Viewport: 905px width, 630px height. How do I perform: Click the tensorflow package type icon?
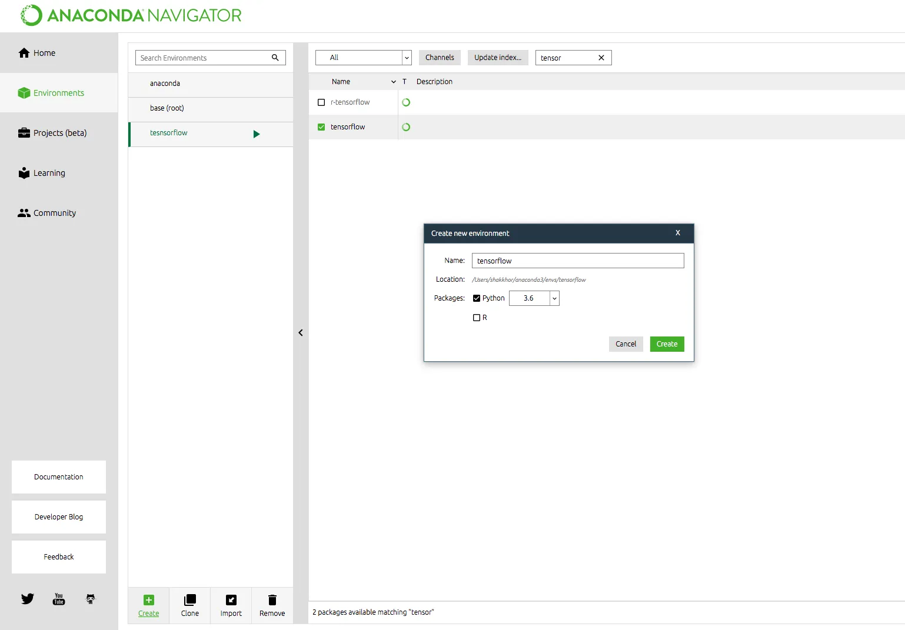(x=406, y=127)
